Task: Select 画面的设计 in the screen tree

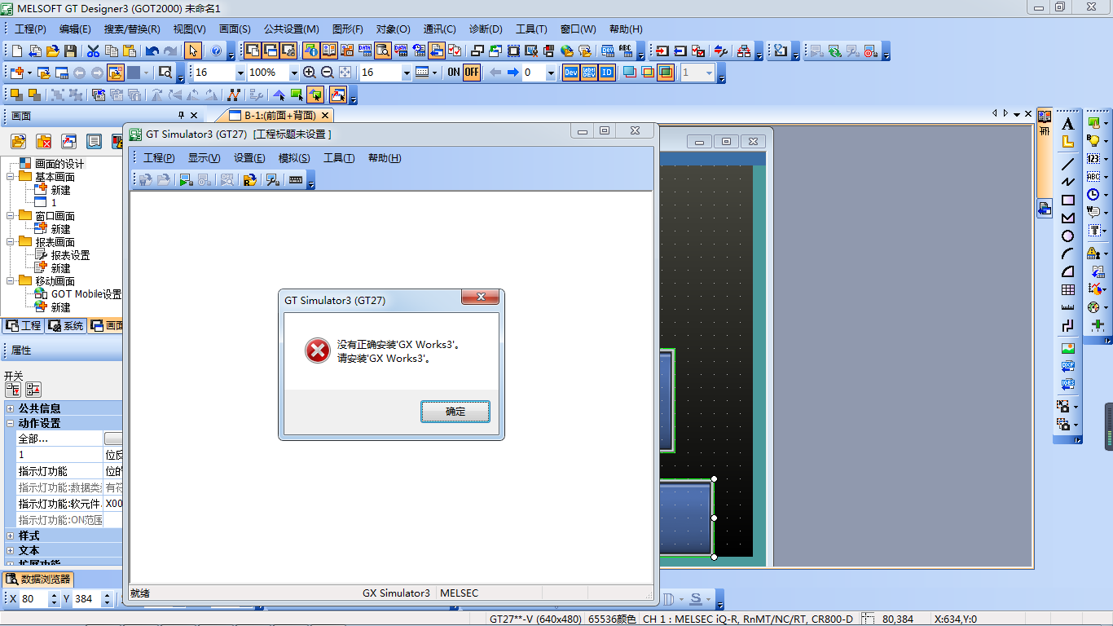Action: pos(59,164)
